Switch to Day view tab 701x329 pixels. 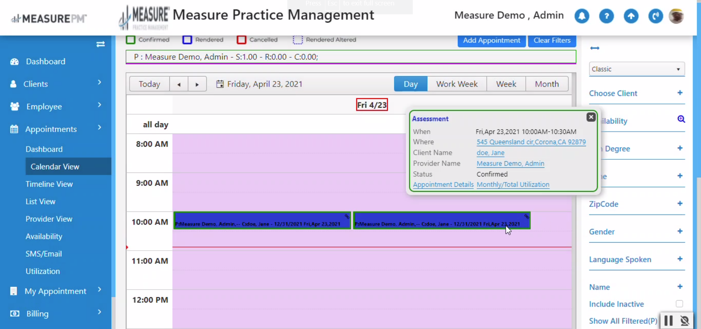point(411,84)
